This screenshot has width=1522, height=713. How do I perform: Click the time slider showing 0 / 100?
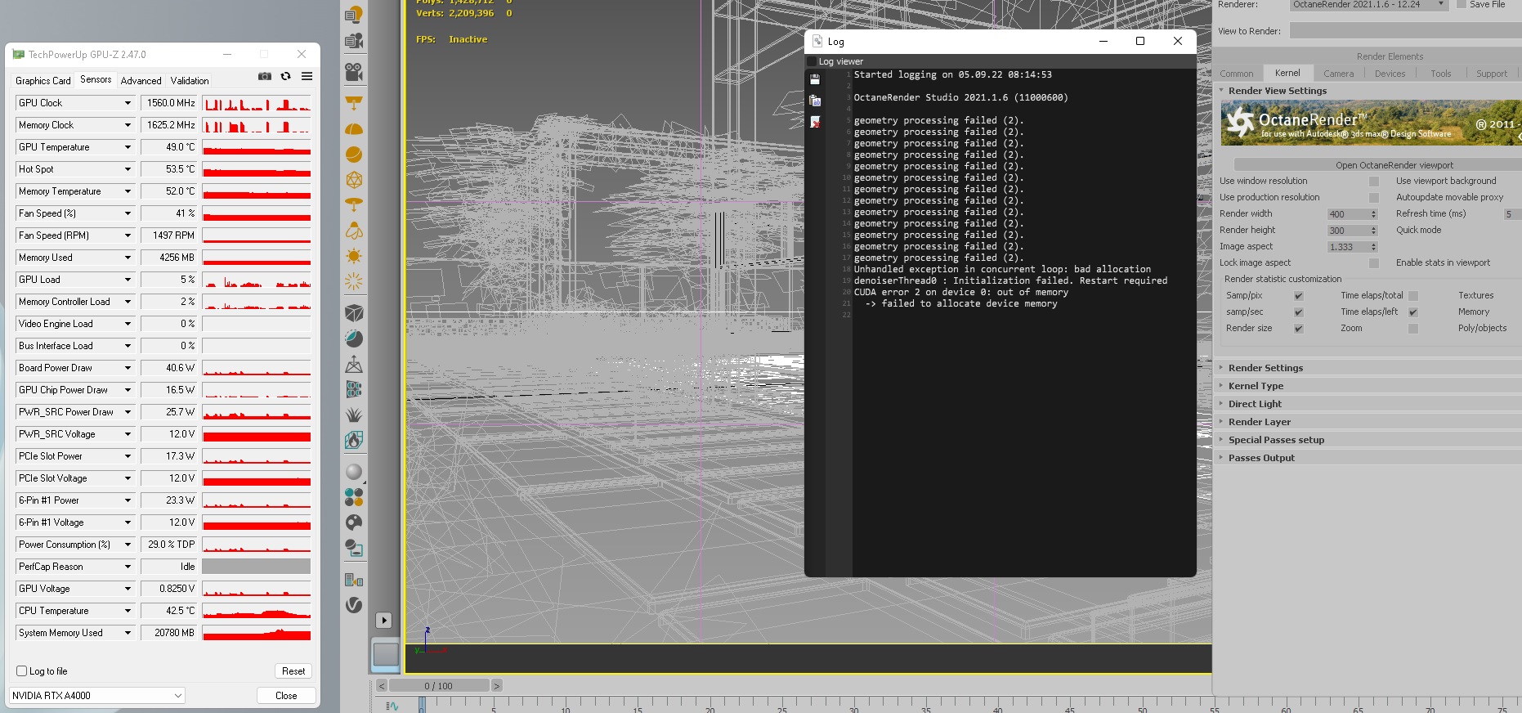click(x=439, y=686)
